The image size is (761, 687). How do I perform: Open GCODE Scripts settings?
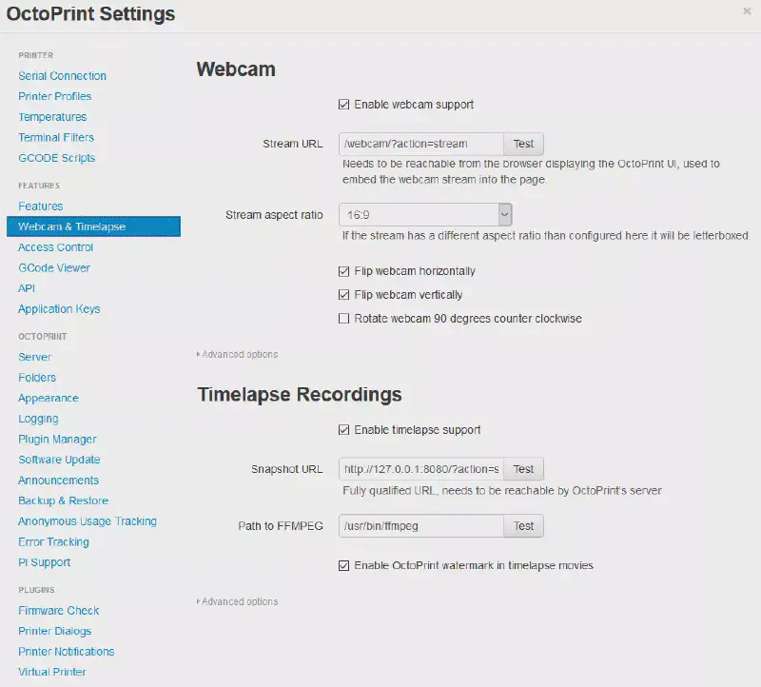(x=57, y=158)
